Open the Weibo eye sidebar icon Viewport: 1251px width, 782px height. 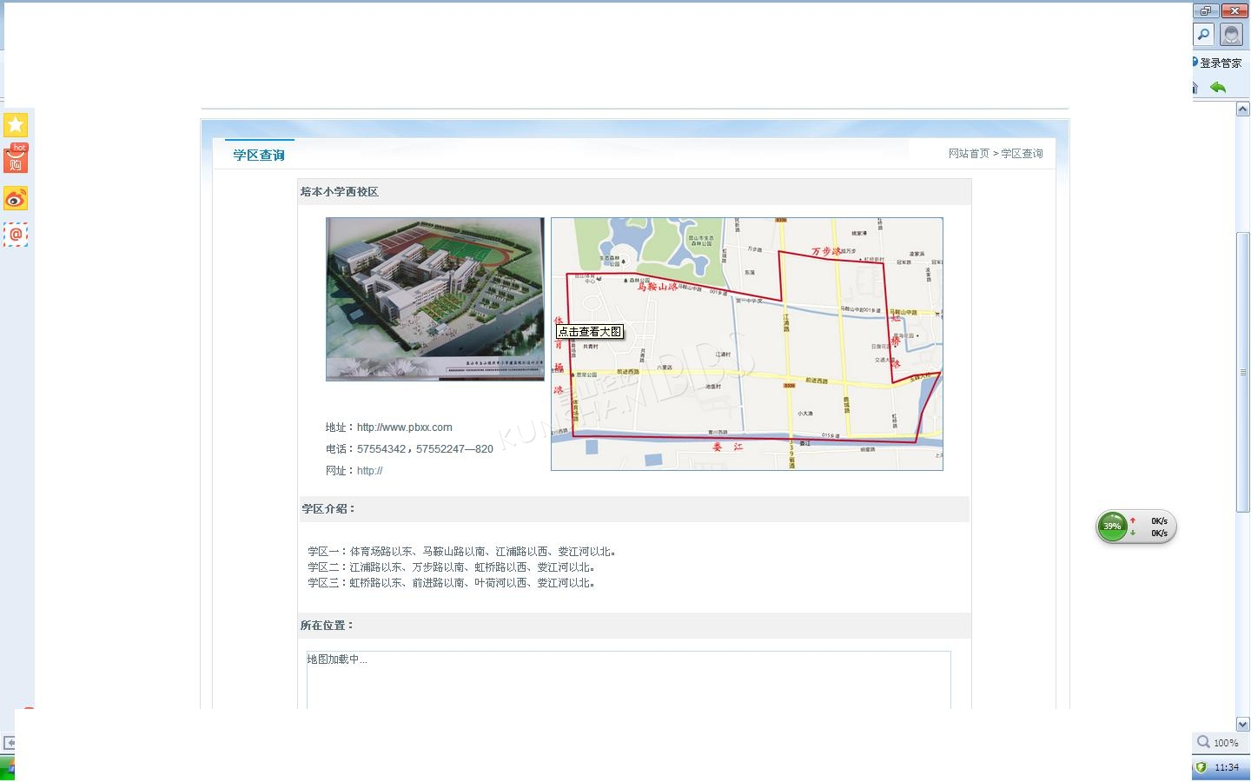point(16,199)
